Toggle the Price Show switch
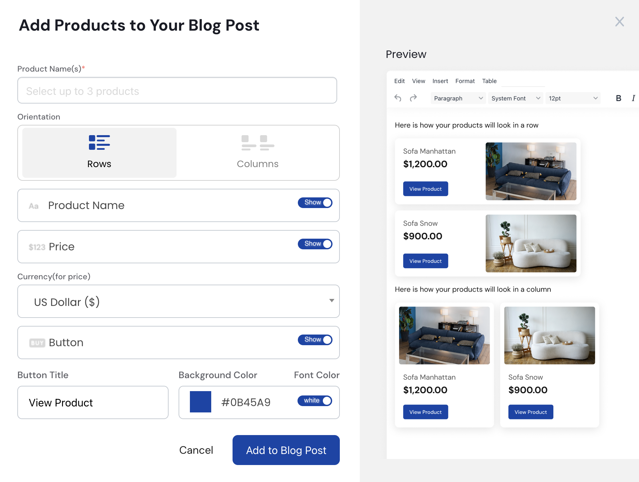The width and height of the screenshot is (639, 482). tap(315, 244)
